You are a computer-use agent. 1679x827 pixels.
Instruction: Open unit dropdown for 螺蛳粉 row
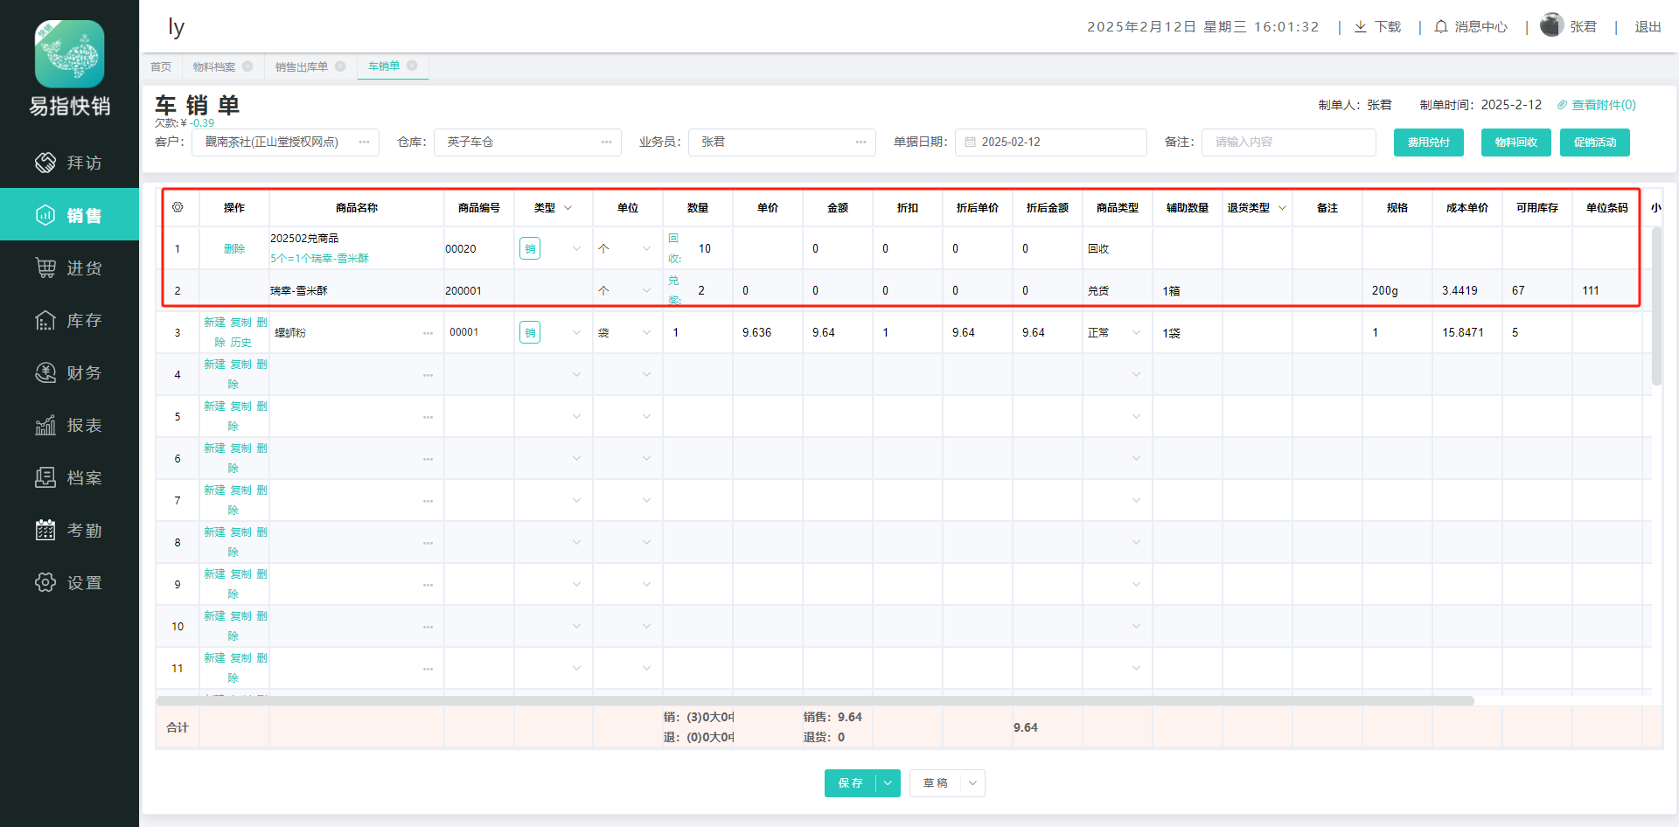point(646,332)
